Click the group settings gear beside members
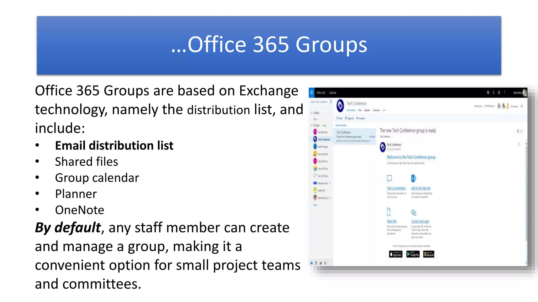The image size is (538, 302). click(522, 106)
